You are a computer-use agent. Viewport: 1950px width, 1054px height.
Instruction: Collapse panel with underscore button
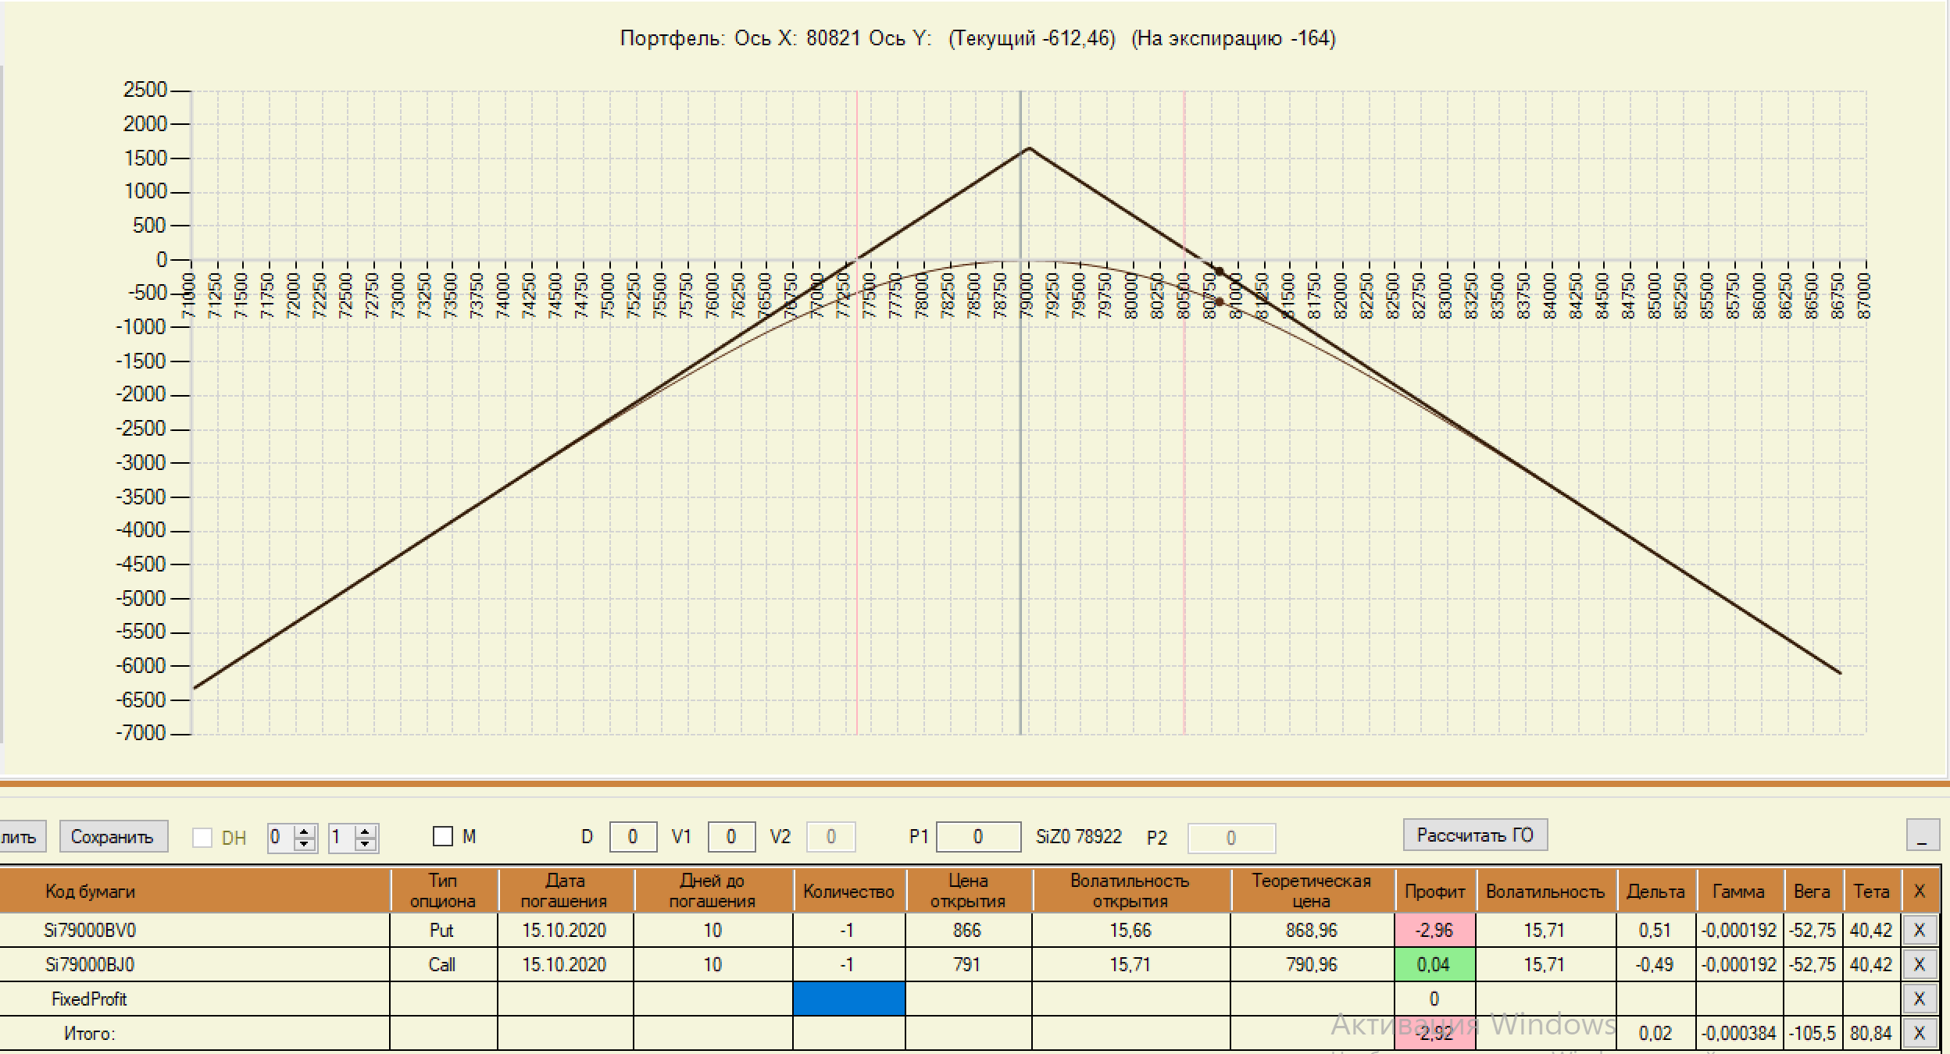(x=1922, y=836)
